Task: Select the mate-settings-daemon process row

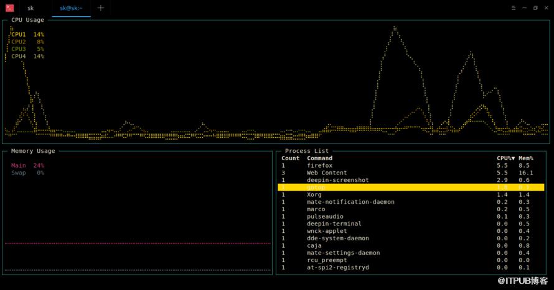Action: coord(411,253)
